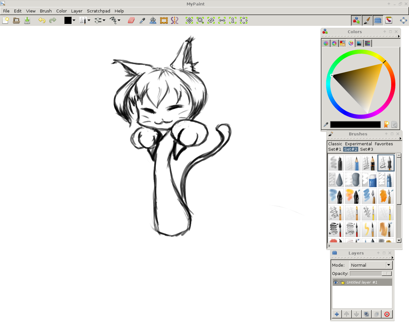Click the lock toggle on Untitled layer #1
This screenshot has height=327, width=409.
click(x=342, y=282)
